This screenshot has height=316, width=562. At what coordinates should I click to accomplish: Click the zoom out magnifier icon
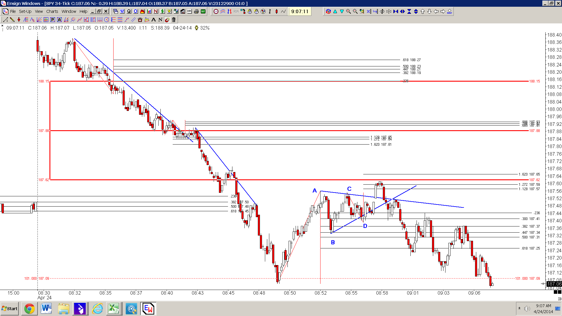355,11
